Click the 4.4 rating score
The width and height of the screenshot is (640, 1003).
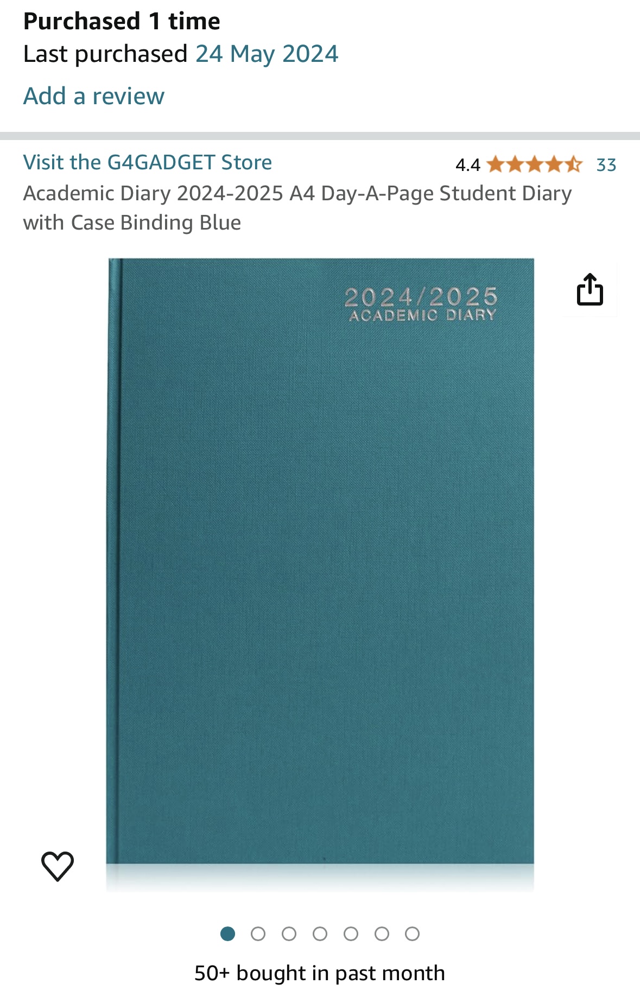coord(468,164)
